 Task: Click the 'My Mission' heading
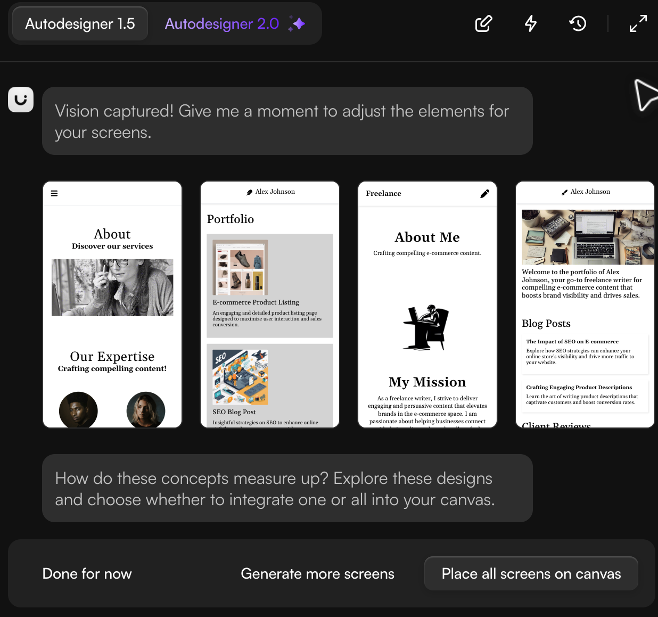[427, 382]
